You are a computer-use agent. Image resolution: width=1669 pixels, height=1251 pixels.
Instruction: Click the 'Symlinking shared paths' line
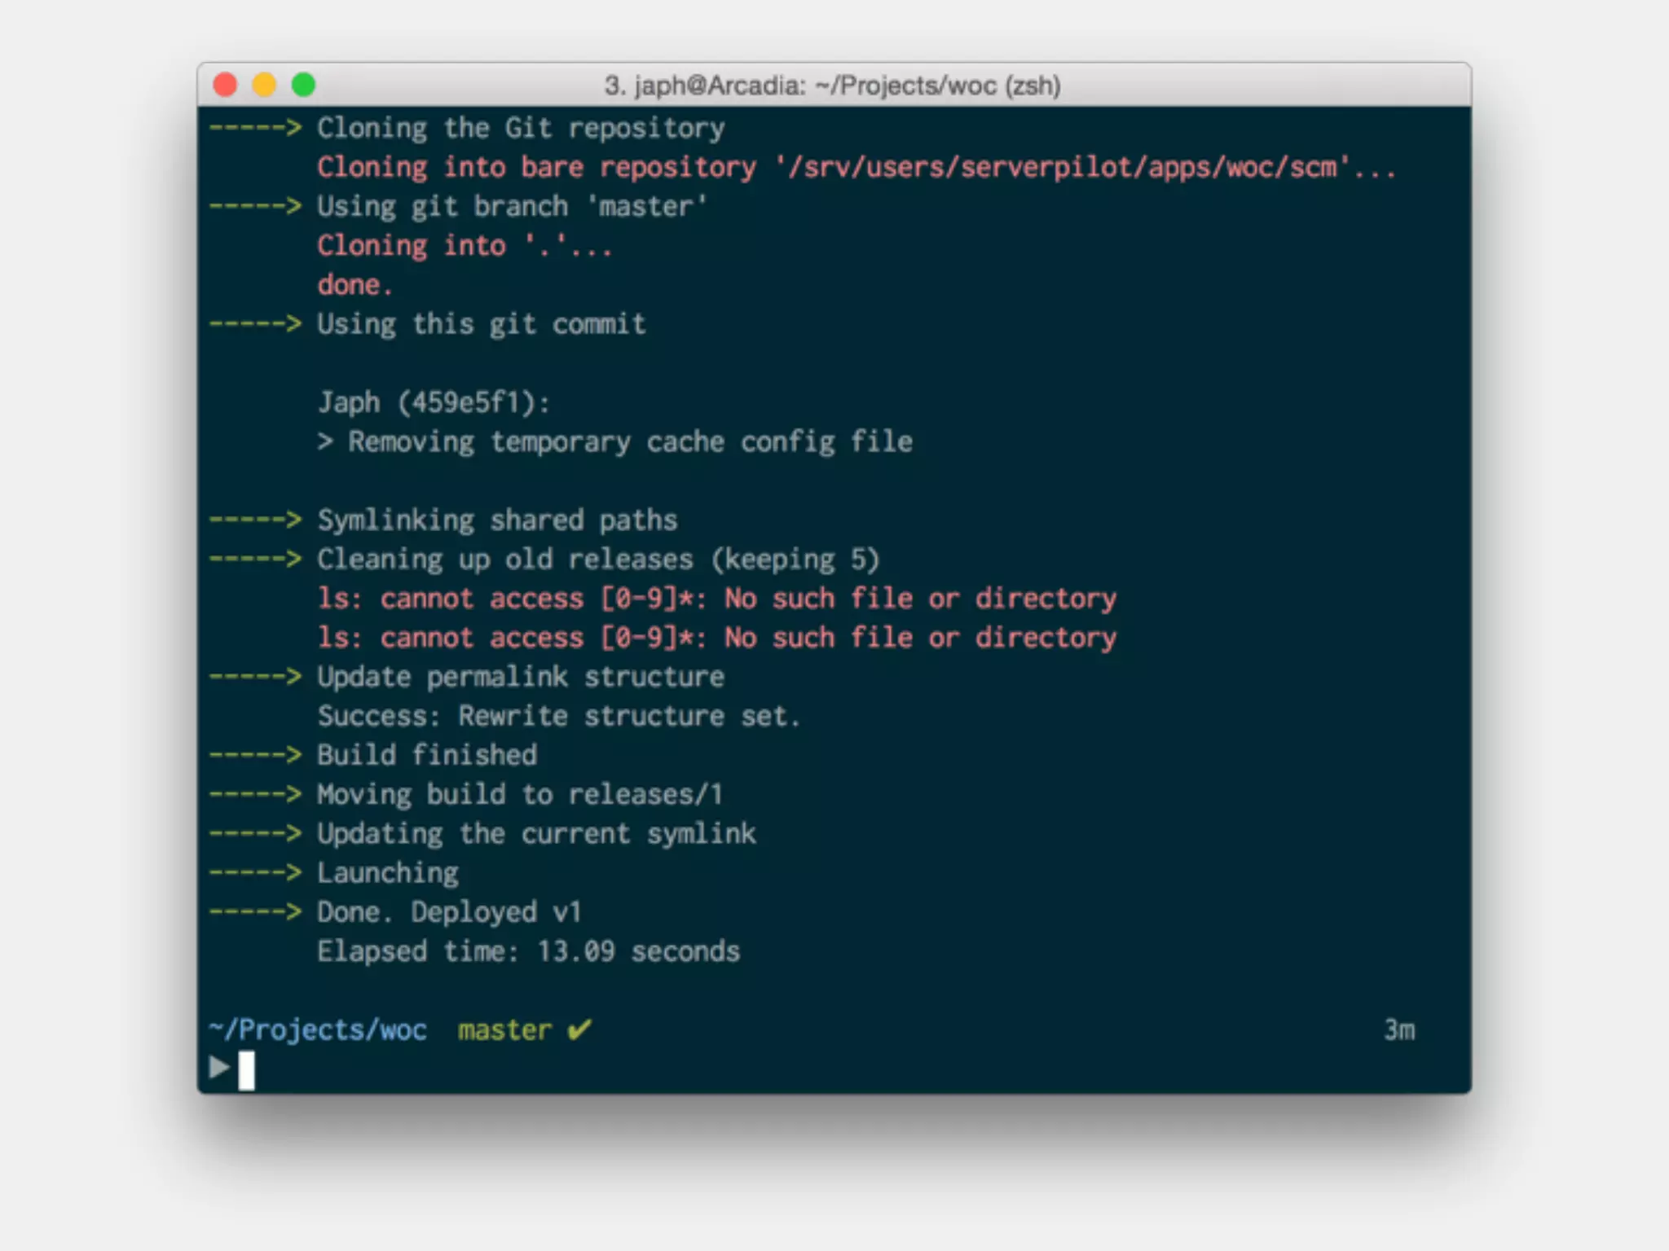point(497,520)
